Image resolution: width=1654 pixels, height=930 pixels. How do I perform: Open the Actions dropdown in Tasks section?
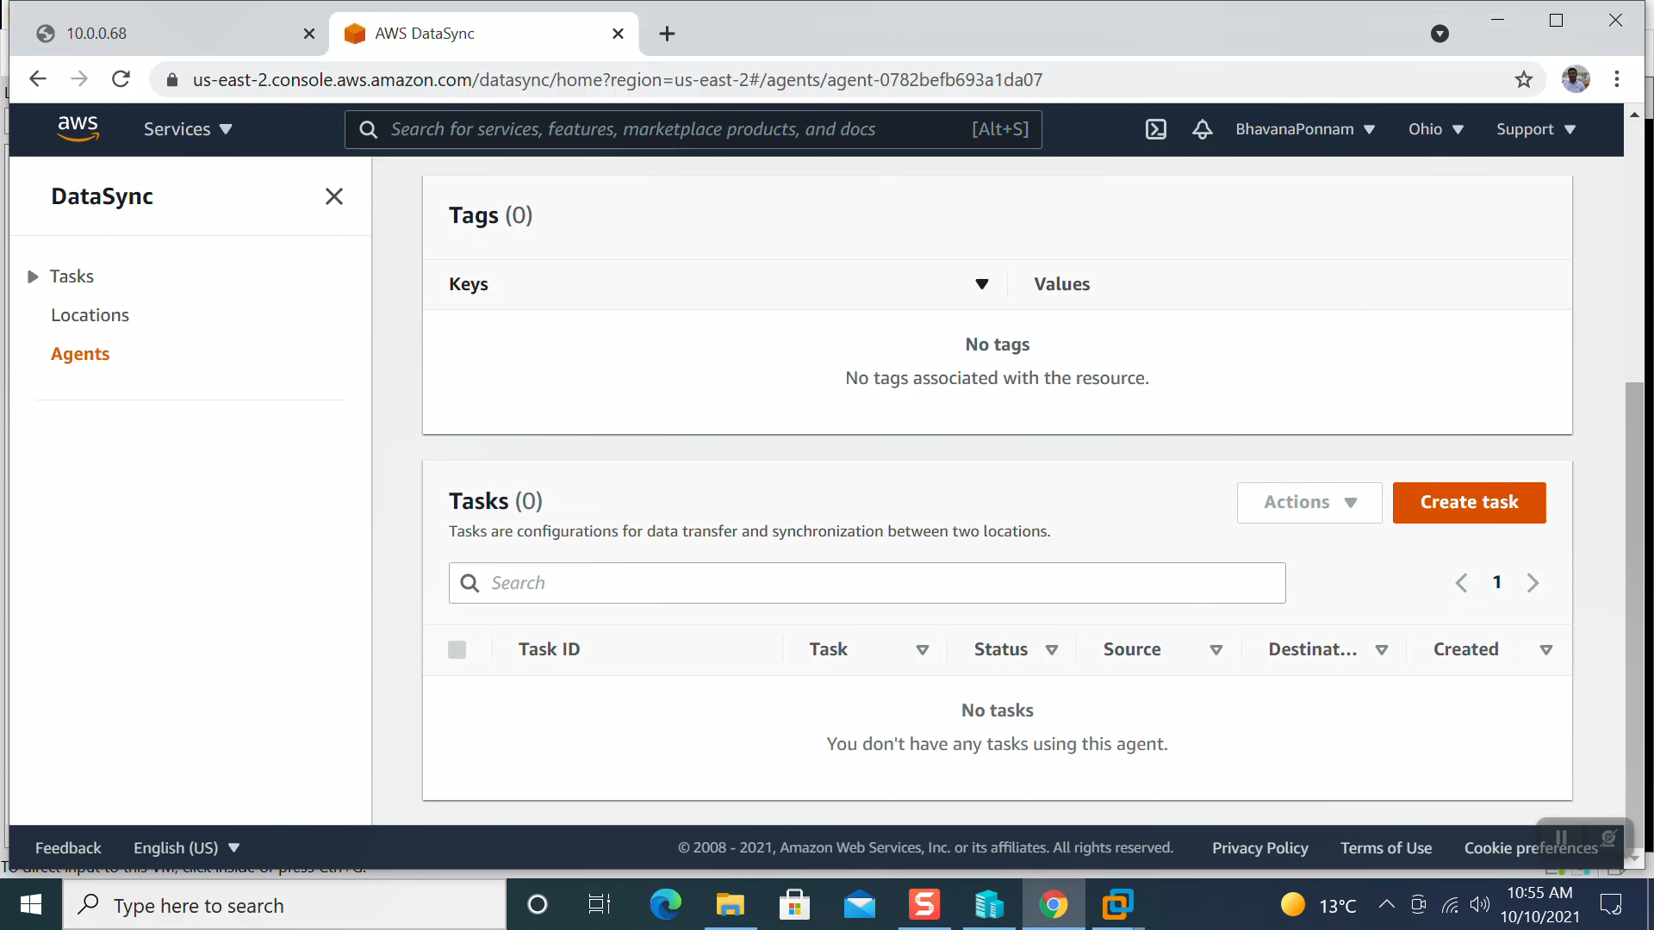coord(1309,502)
